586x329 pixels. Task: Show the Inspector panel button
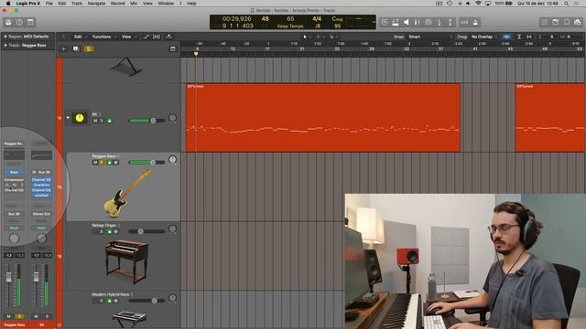click(x=19, y=22)
